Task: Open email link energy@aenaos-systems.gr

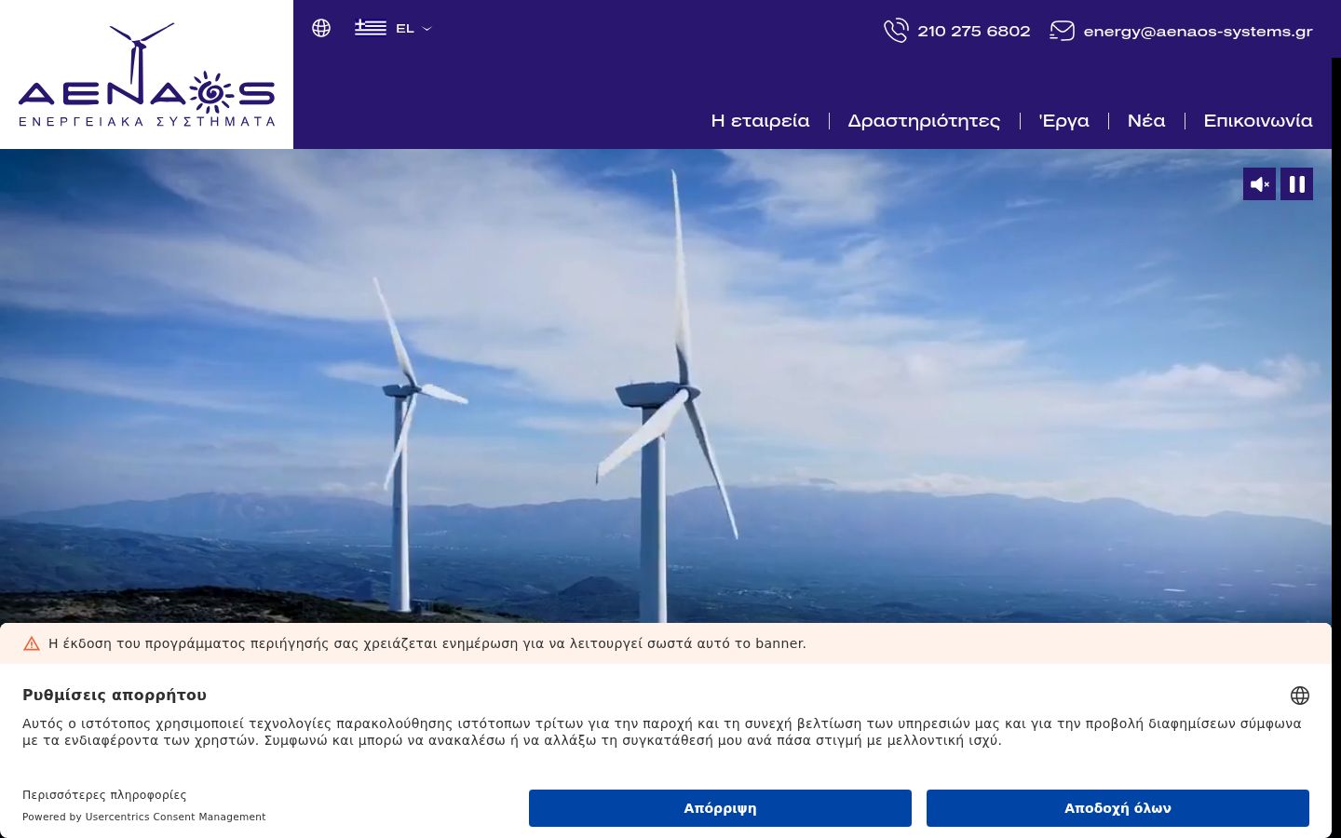Action: pyautogui.click(x=1198, y=32)
